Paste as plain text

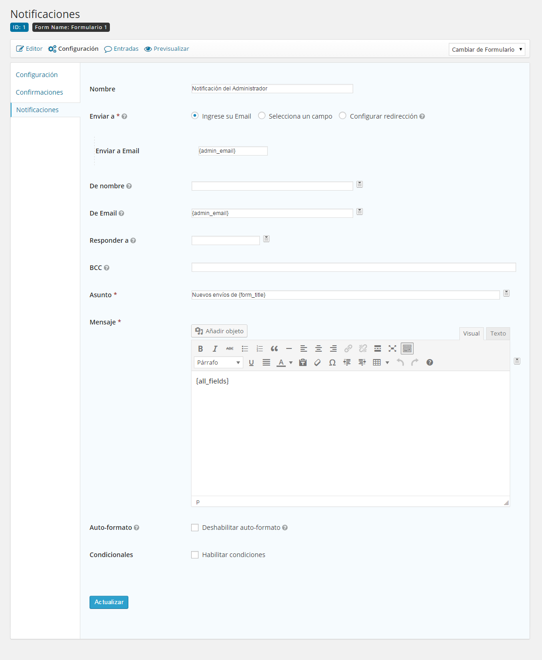(x=303, y=362)
